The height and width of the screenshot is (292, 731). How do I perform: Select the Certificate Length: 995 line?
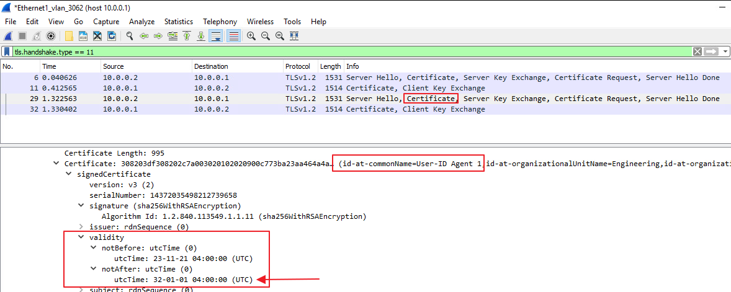(114, 153)
